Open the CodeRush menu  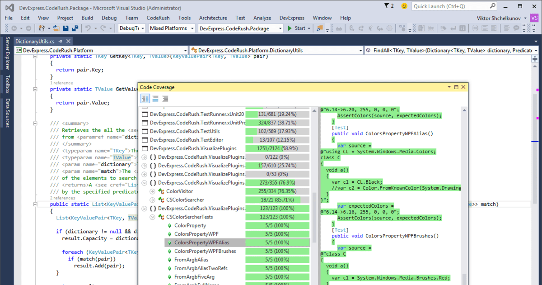(158, 18)
